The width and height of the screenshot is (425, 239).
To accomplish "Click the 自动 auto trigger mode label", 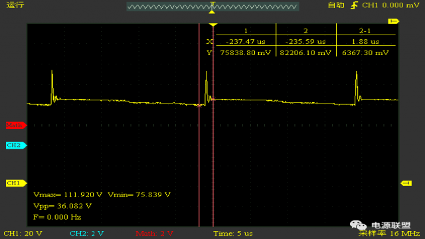I will pos(336,5).
